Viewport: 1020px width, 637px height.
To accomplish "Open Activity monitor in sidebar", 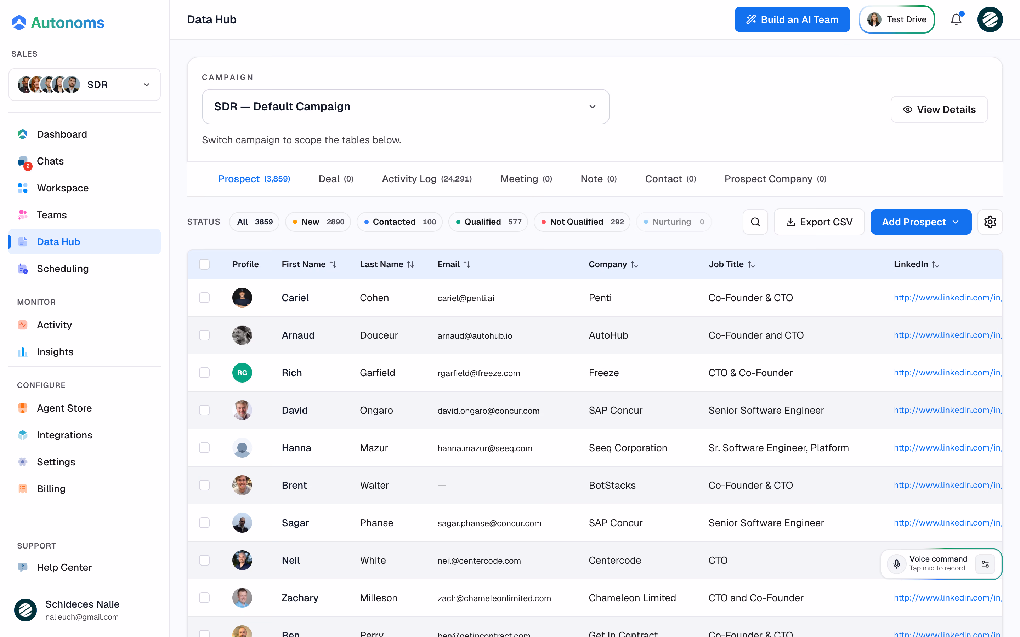I will pos(84,325).
